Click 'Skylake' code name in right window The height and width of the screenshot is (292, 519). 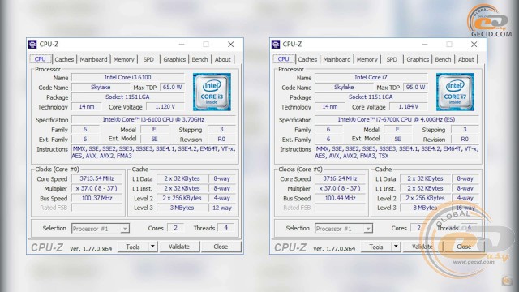pos(344,88)
